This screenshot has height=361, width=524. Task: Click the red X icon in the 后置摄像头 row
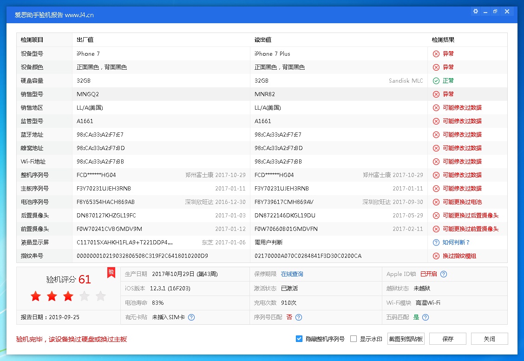click(436, 216)
